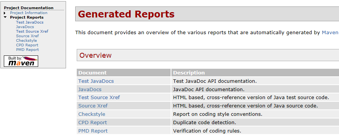Select Source Xref's Java source code description
The image size is (339, 139).
coord(245,106)
